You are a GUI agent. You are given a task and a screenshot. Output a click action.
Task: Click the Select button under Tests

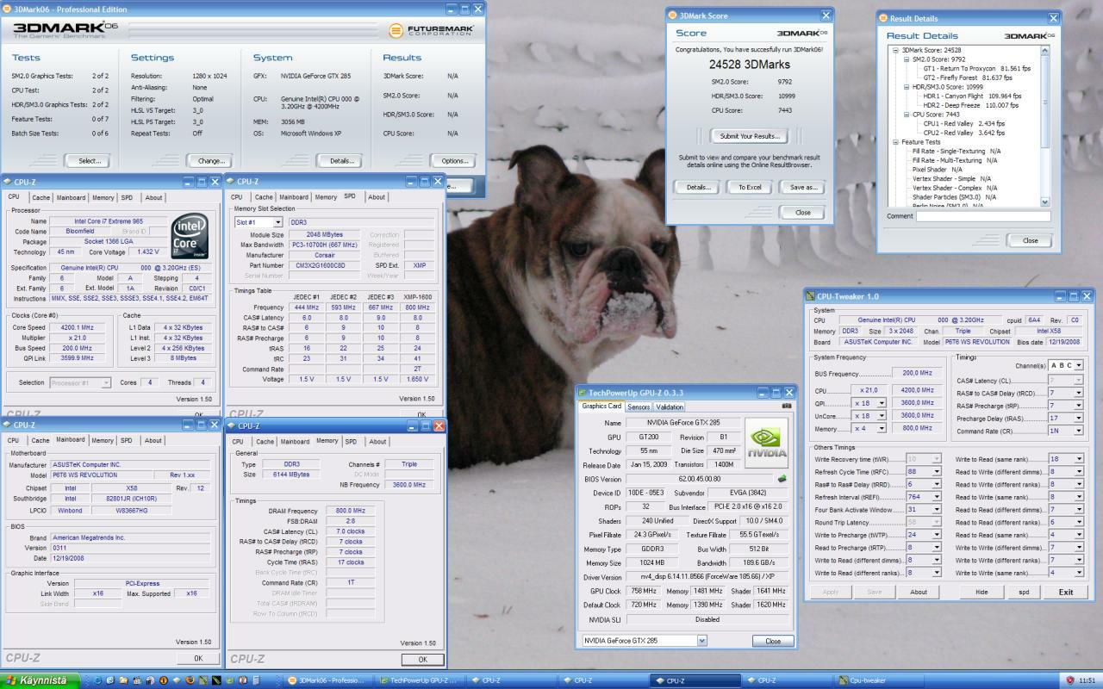89,161
